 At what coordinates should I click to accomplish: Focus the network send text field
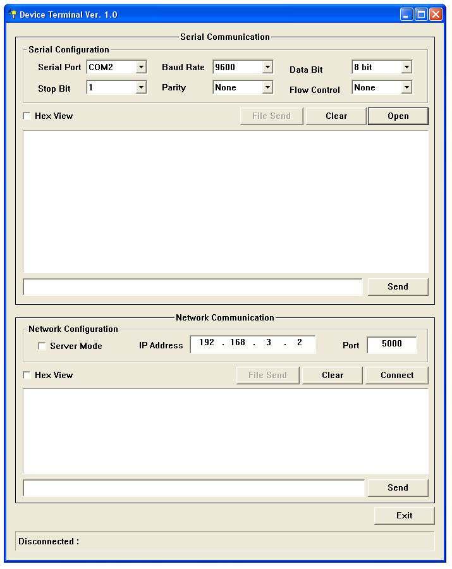193,488
